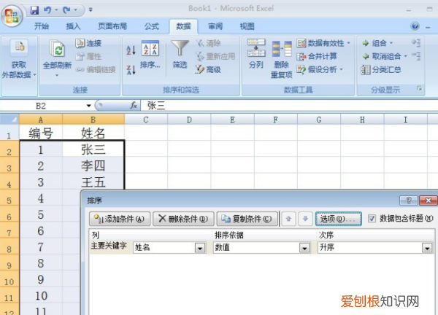This screenshot has height=315, width=438.
Task: Click header cell 姓名 in row 1
Action: point(93,133)
